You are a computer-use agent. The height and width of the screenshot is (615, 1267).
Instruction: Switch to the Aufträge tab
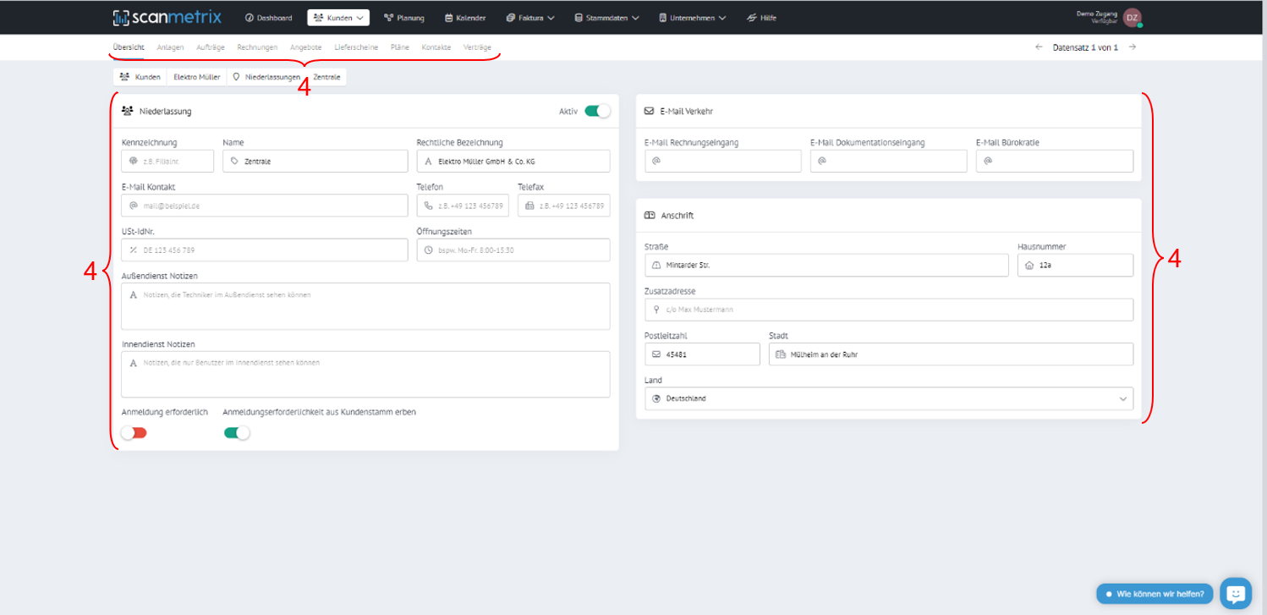coord(211,47)
